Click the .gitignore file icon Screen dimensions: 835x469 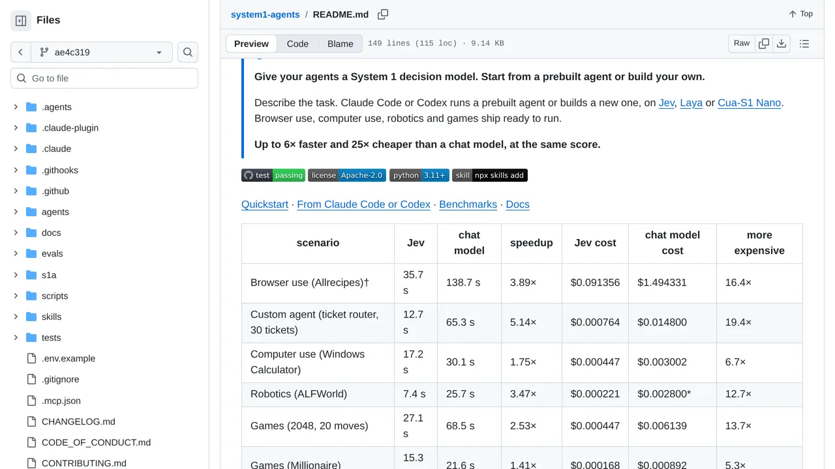pos(31,379)
